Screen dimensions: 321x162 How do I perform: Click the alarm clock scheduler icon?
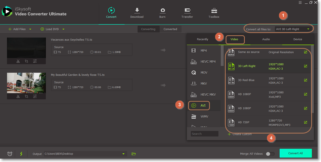10,154
